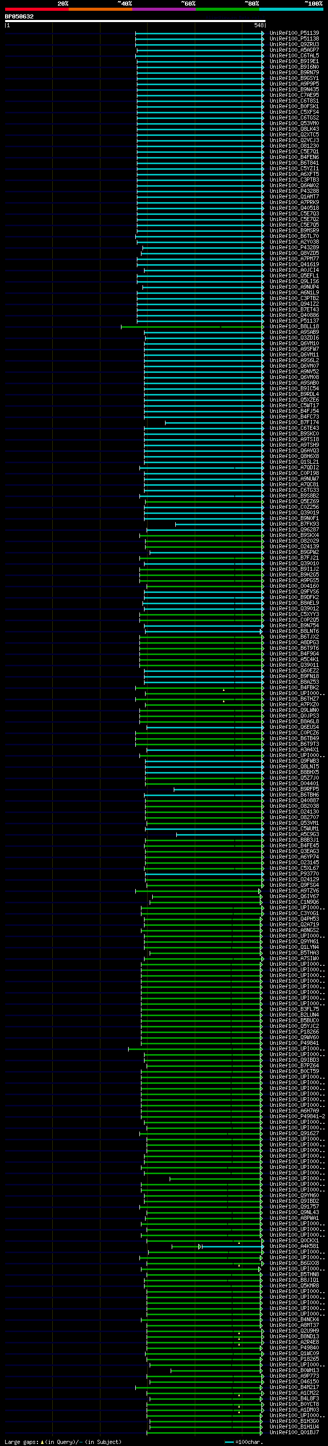Select the UniRef100_Q53VM0 label

(x=294, y=124)
